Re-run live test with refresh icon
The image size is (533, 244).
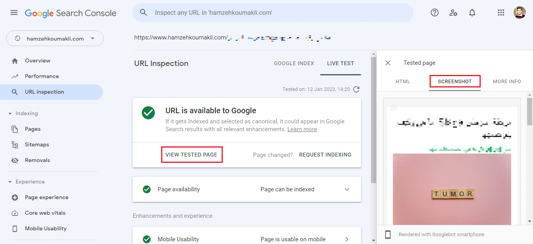click(356, 89)
